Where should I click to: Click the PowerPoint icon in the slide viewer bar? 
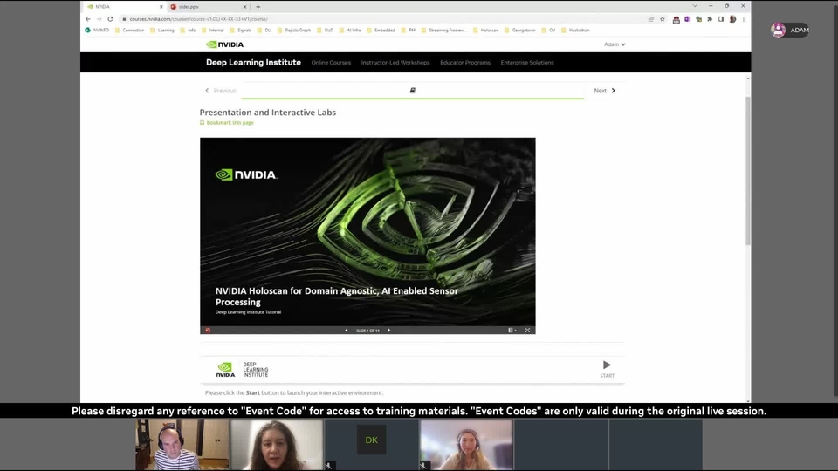pyautogui.click(x=207, y=331)
